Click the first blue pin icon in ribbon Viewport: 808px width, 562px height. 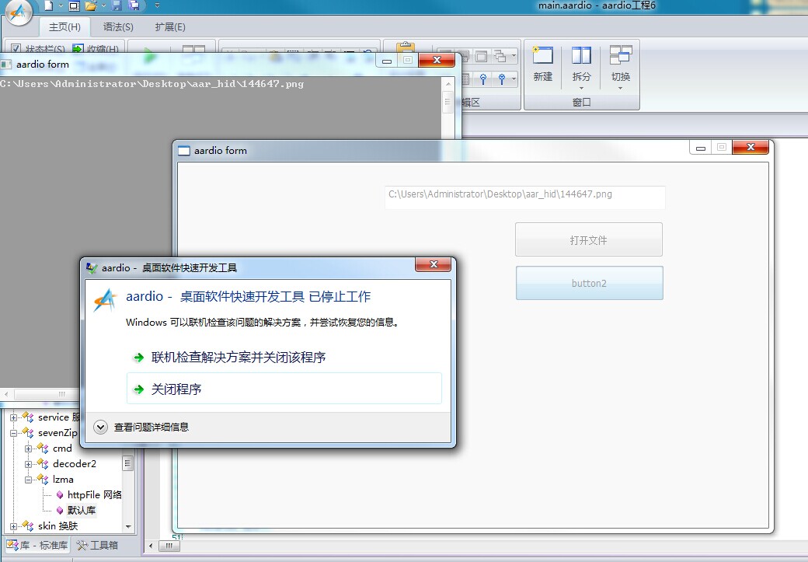click(x=482, y=79)
